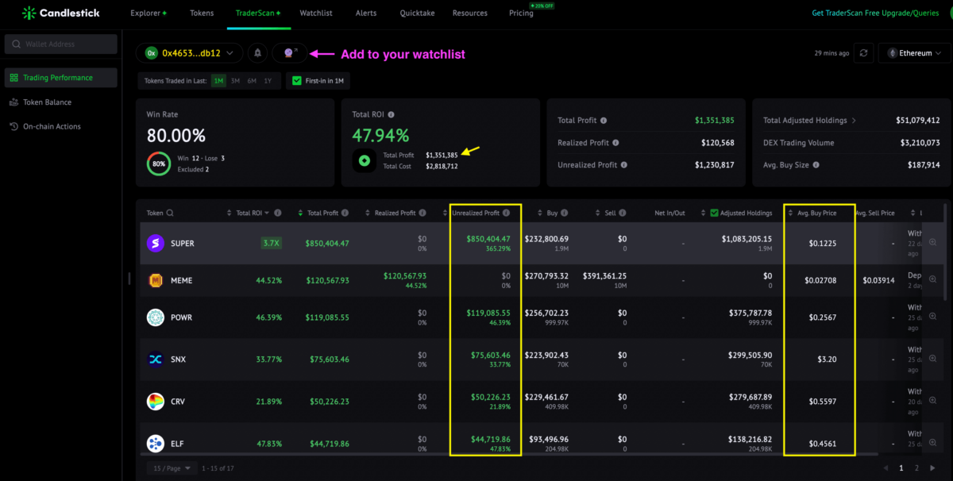Select the 3M time range option
953x481 pixels.
(x=236, y=81)
